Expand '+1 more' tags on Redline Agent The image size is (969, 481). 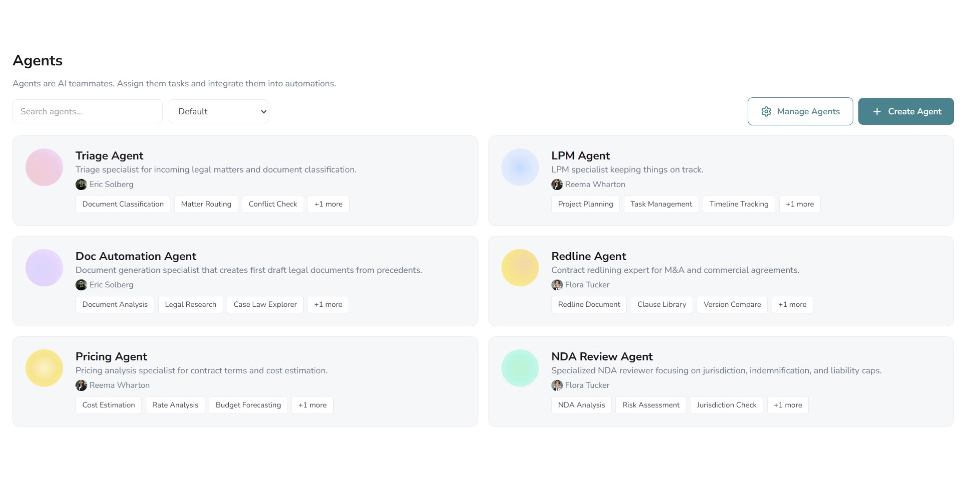click(x=792, y=304)
